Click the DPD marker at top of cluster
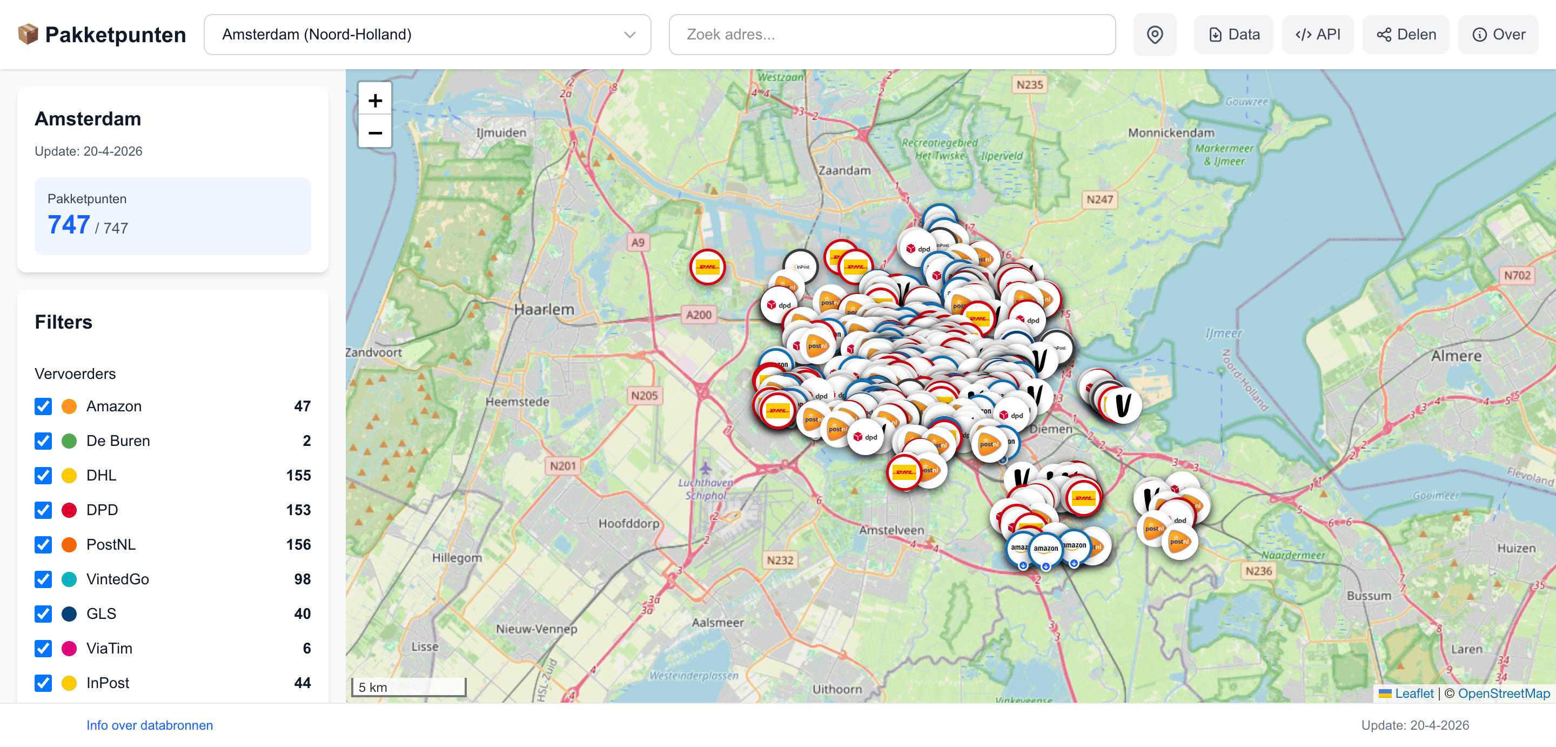 (x=917, y=249)
